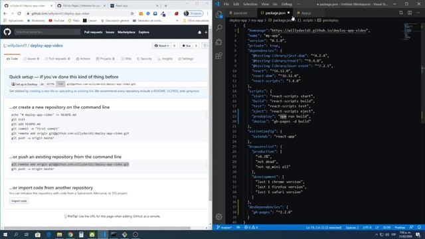Change UTF-8 encoding in status bar
Screen dimensions: 425x239
pyautogui.click(x=367, y=227)
